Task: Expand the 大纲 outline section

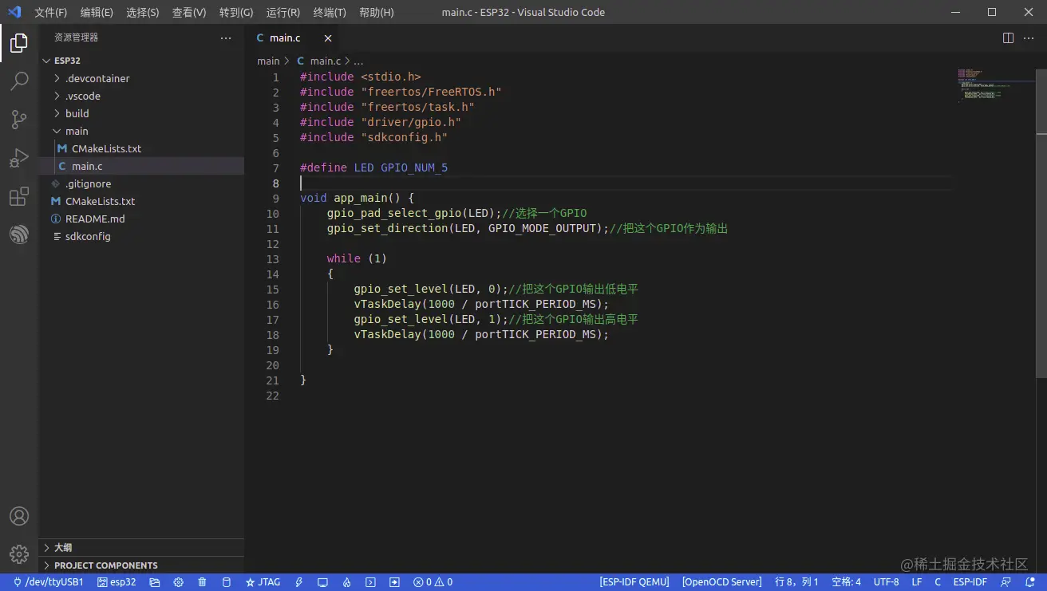Action: click(x=141, y=547)
